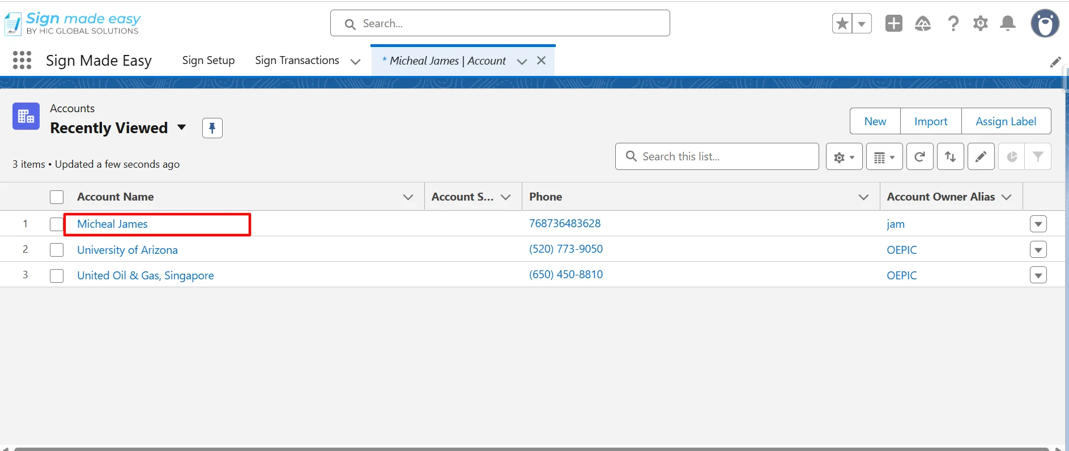Viewport: 1069px width, 451px height.
Task: Click the horizontal scrollbar at bottom
Action: [x=531, y=449]
